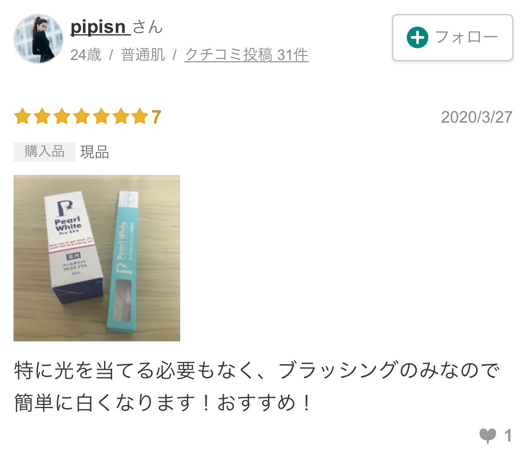
Task: Click the review text about brushing
Action: 257,386
